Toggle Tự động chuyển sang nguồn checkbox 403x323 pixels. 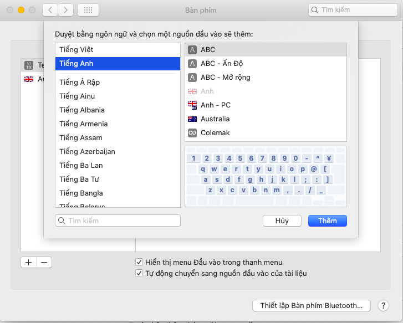pyautogui.click(x=139, y=273)
